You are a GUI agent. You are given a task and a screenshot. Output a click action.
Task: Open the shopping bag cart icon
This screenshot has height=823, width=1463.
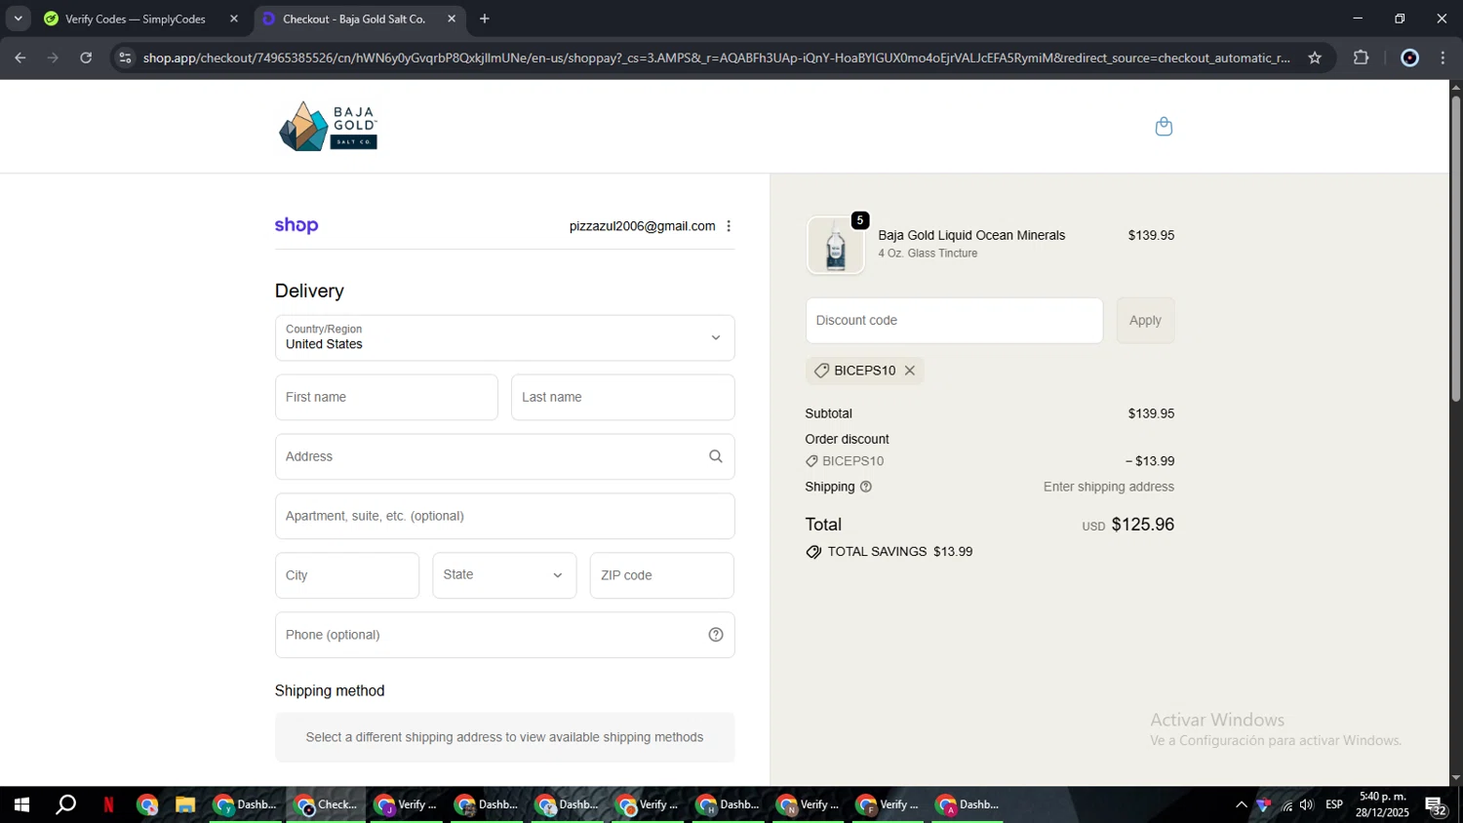1164,127
